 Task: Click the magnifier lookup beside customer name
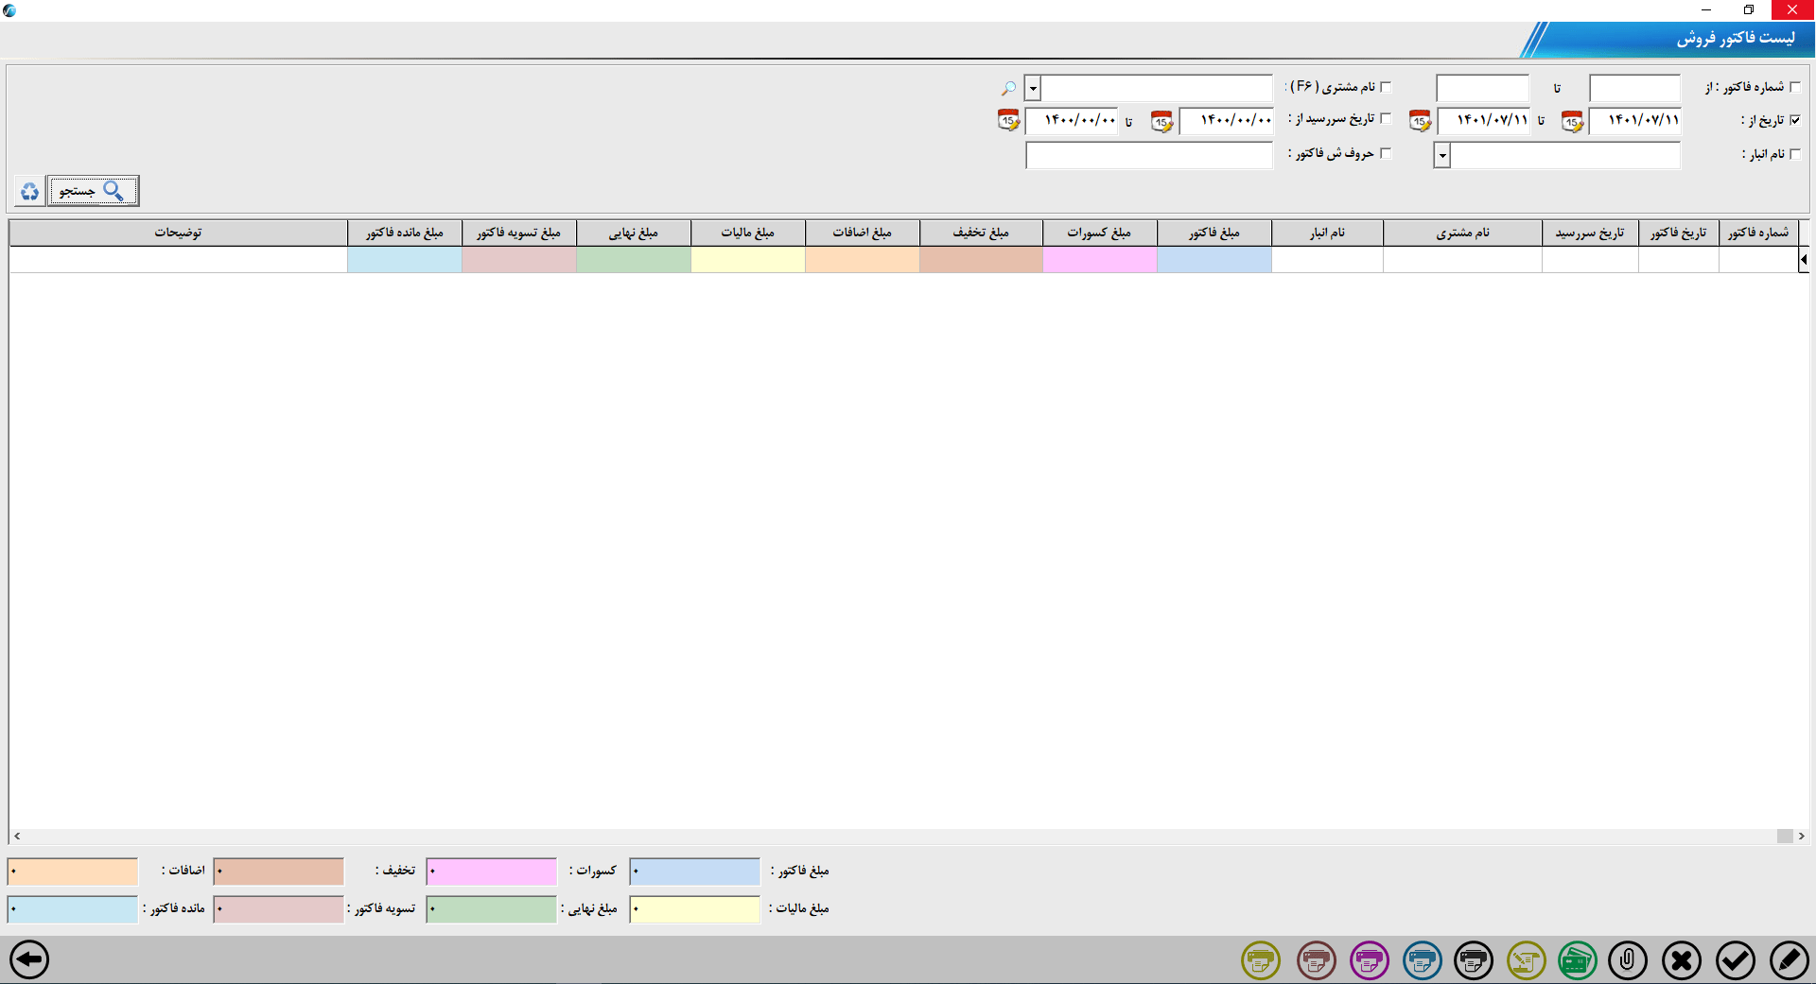coord(1007,88)
